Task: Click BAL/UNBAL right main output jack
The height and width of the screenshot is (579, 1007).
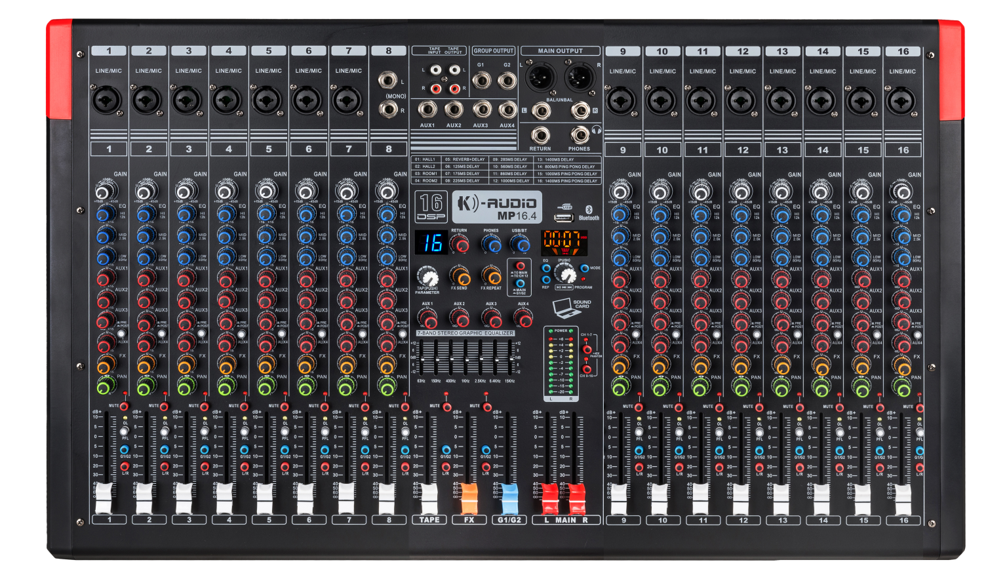Action: point(580,110)
